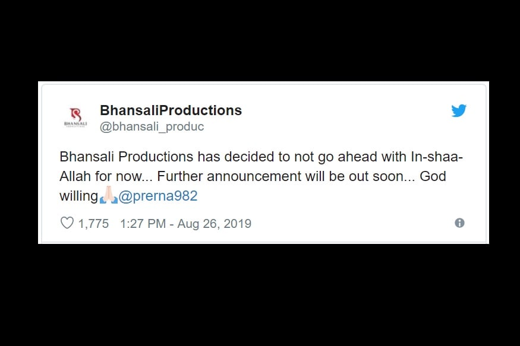This screenshot has height=346, width=520.
Task: Click the words "not go ahead"
Action: click(x=336, y=157)
